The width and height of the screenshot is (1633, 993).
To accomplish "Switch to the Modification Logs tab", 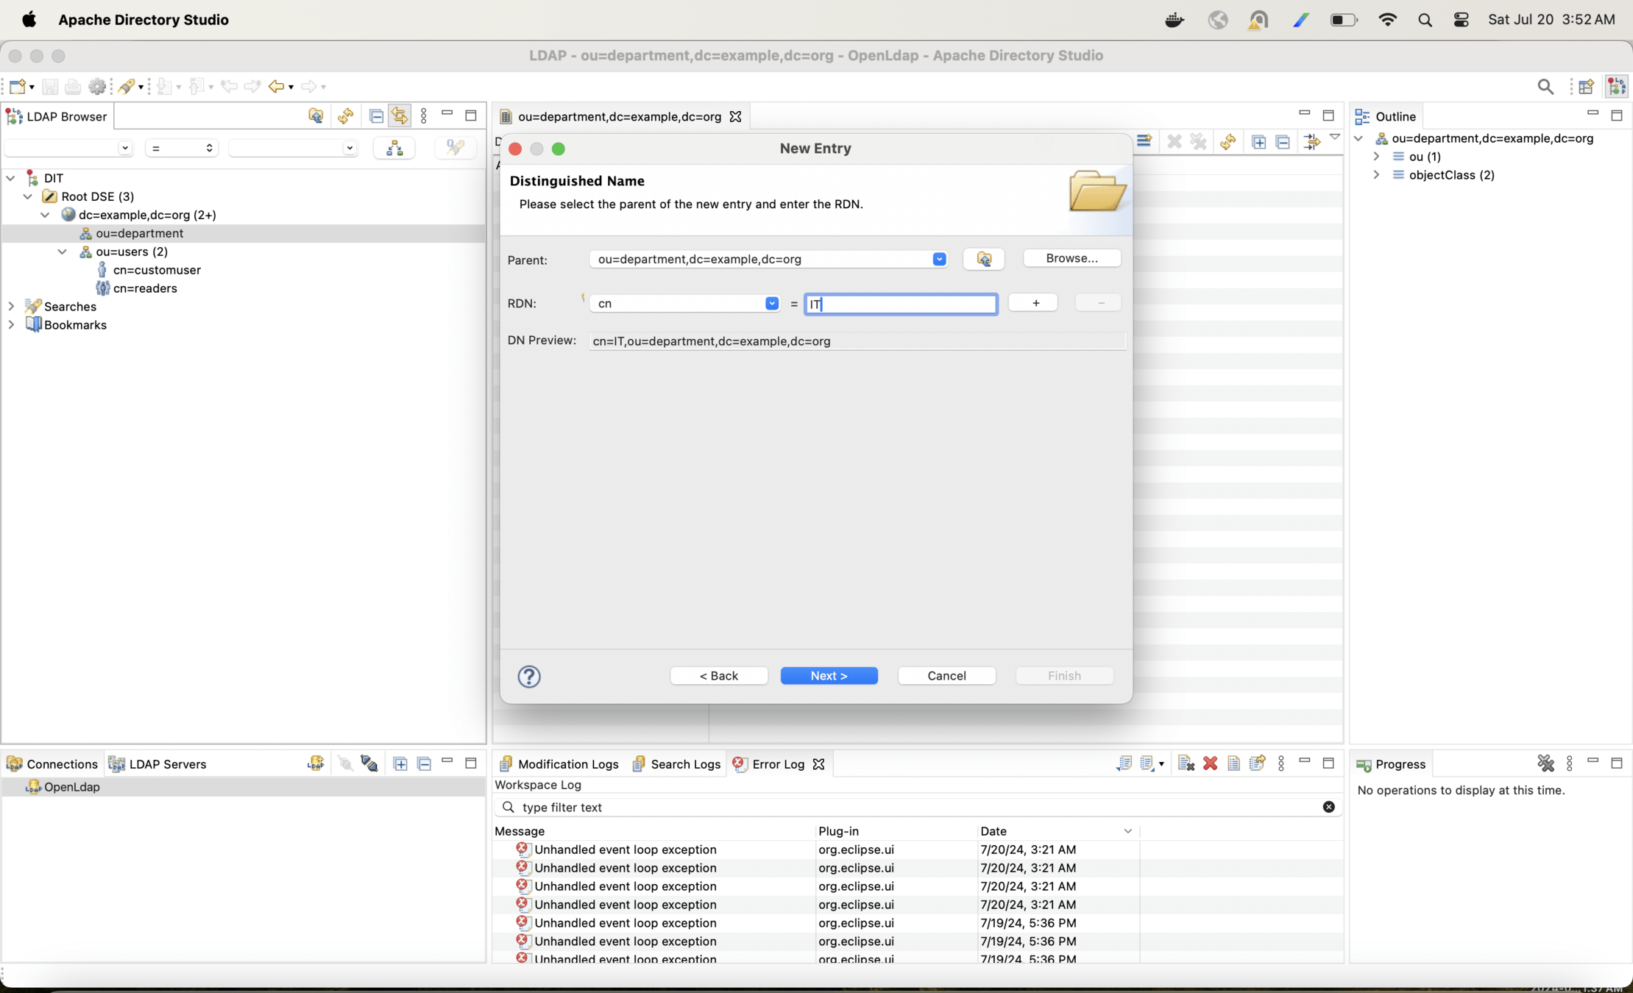I will [x=560, y=764].
